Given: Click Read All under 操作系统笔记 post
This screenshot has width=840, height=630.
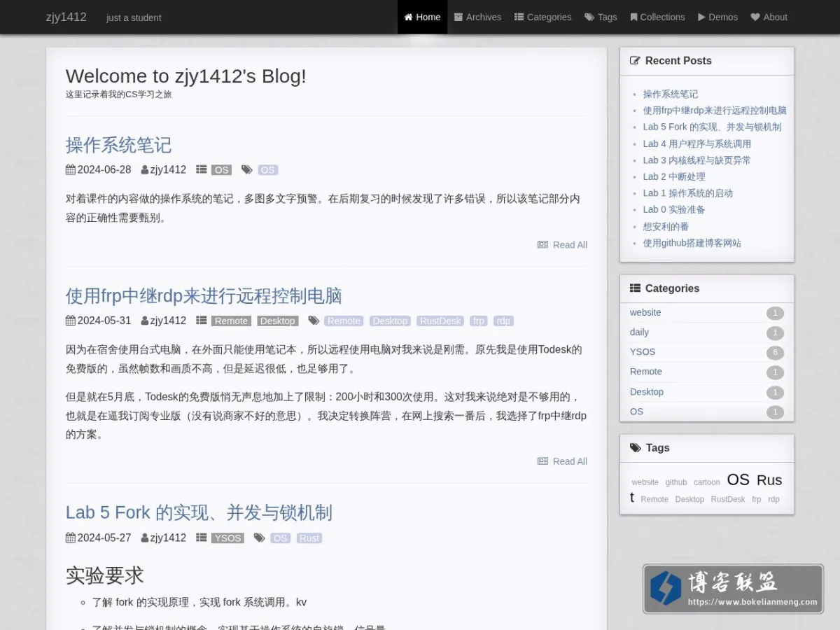Looking at the screenshot, I should coord(562,244).
